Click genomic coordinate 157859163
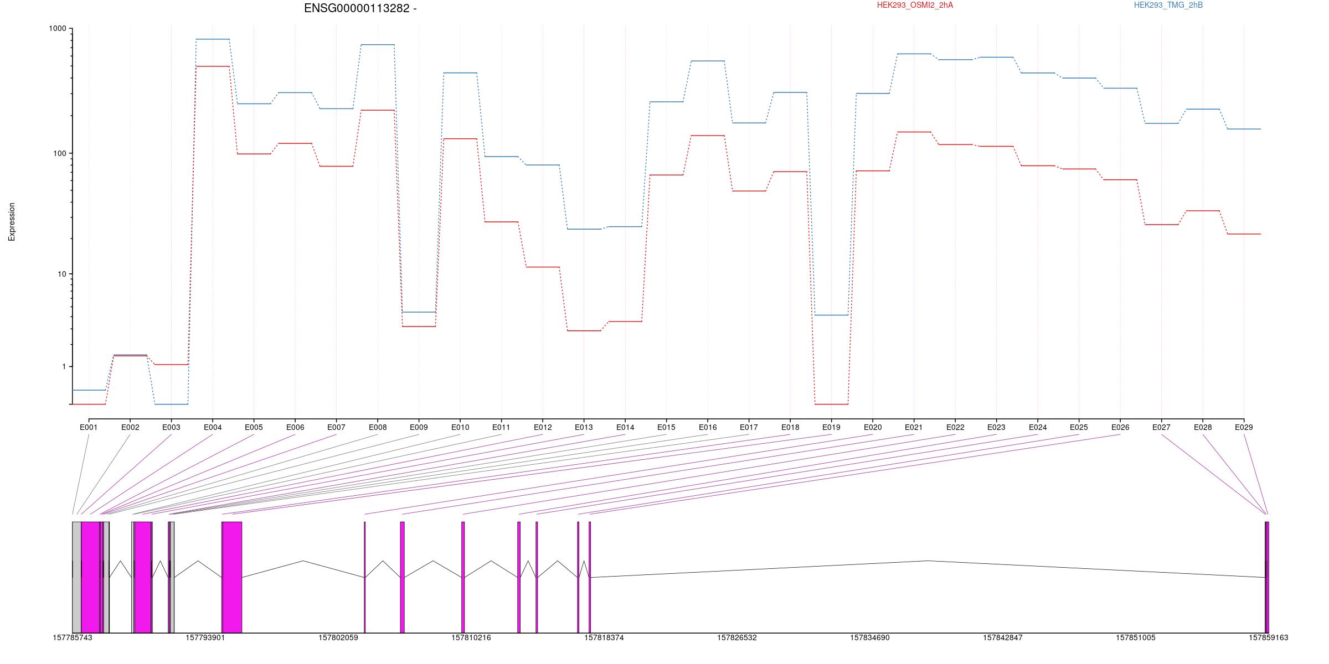Screen dimensions: 1329x664 point(1268,637)
